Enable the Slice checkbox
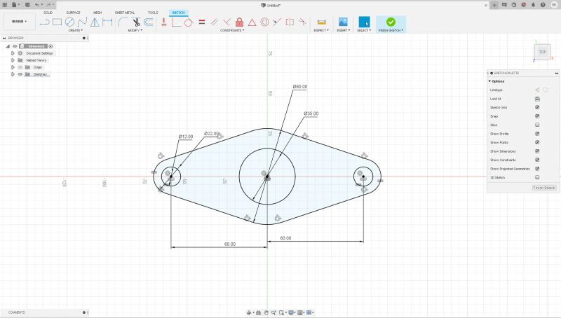 537,125
